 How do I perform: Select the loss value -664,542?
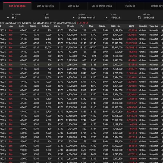pyautogui.click(x=133, y=146)
